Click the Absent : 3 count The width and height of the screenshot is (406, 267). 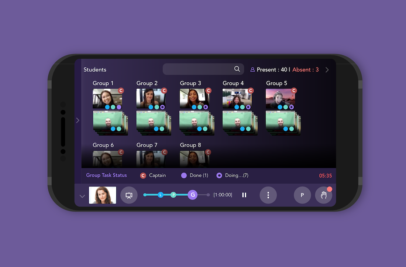(306, 70)
